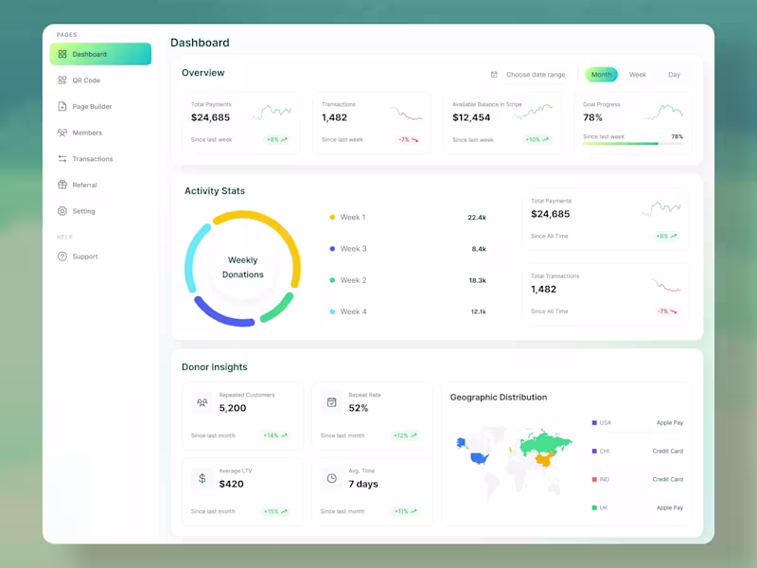Click the Goal Progress 78% bar

tap(625, 143)
